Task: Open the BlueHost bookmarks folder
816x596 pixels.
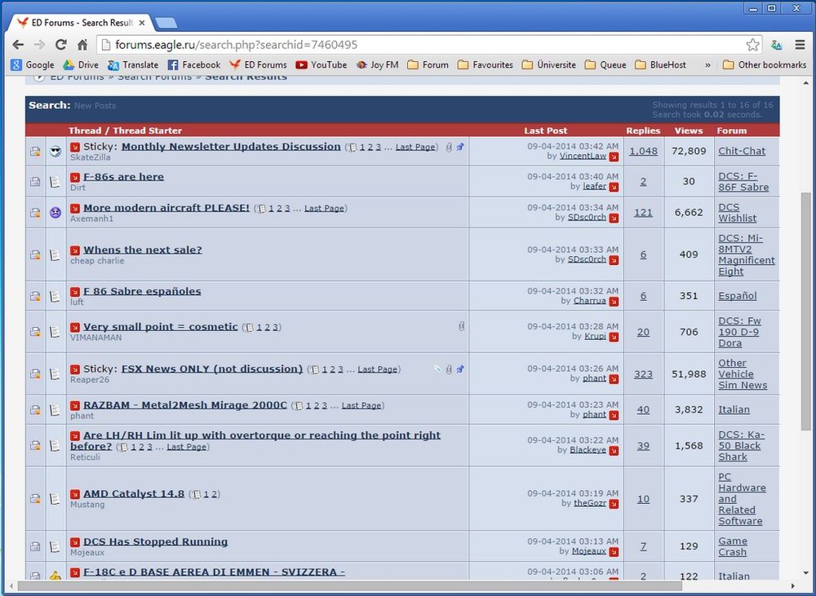Action: tap(660, 64)
